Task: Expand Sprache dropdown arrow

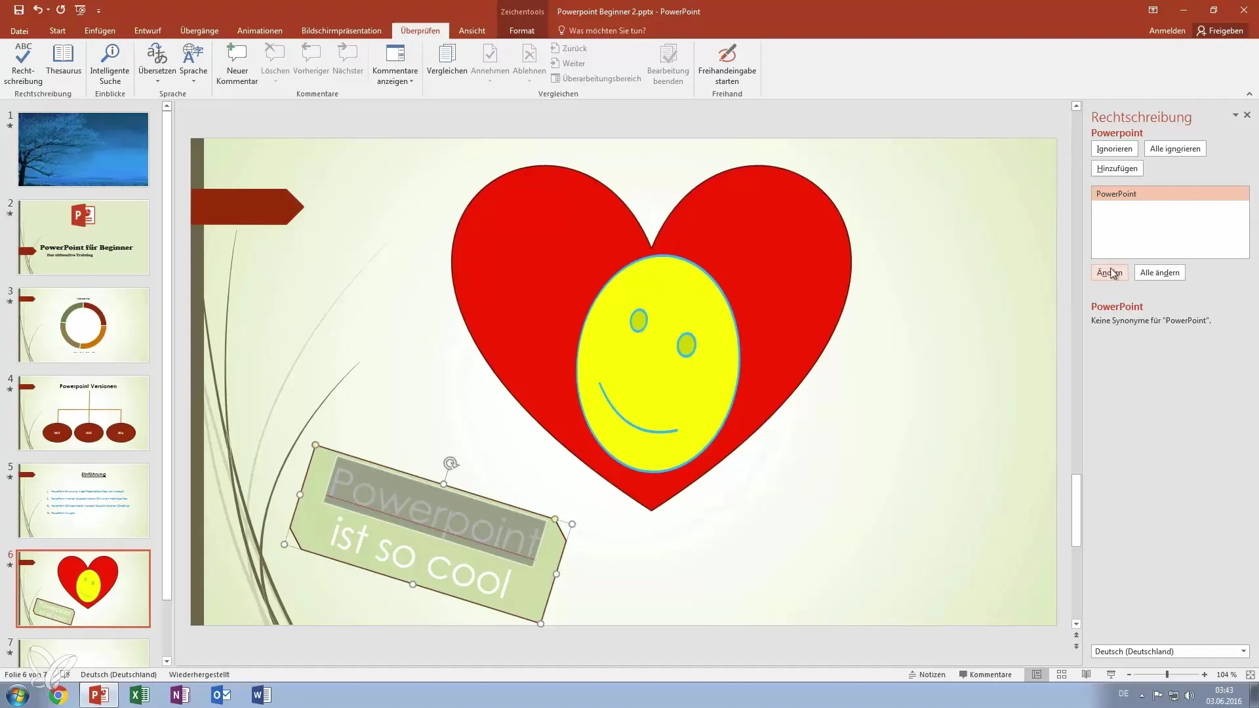Action: coord(193,81)
